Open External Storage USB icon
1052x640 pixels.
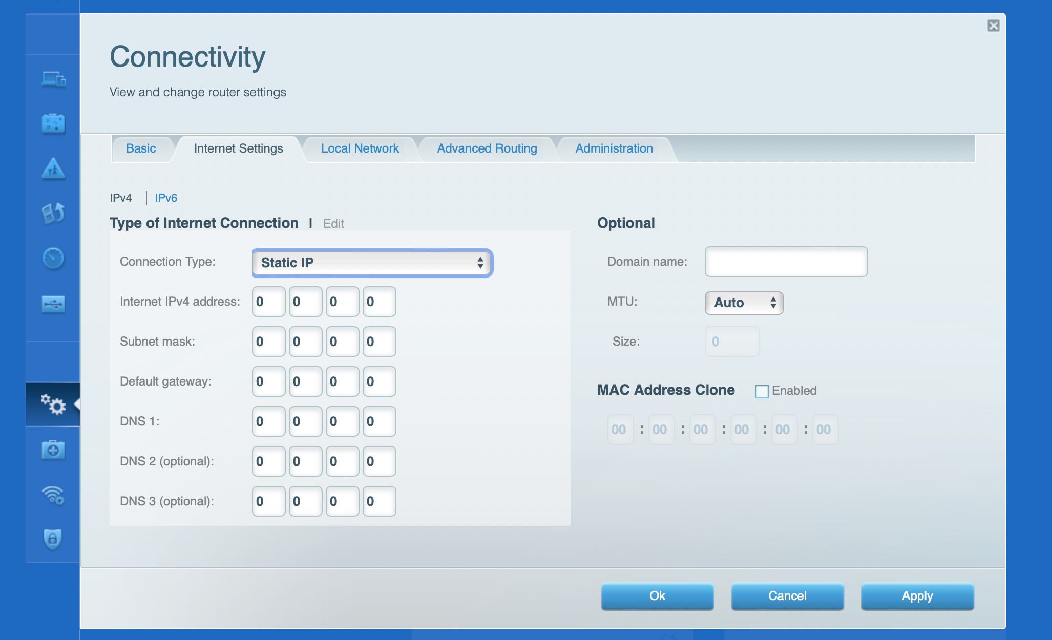pos(53,304)
